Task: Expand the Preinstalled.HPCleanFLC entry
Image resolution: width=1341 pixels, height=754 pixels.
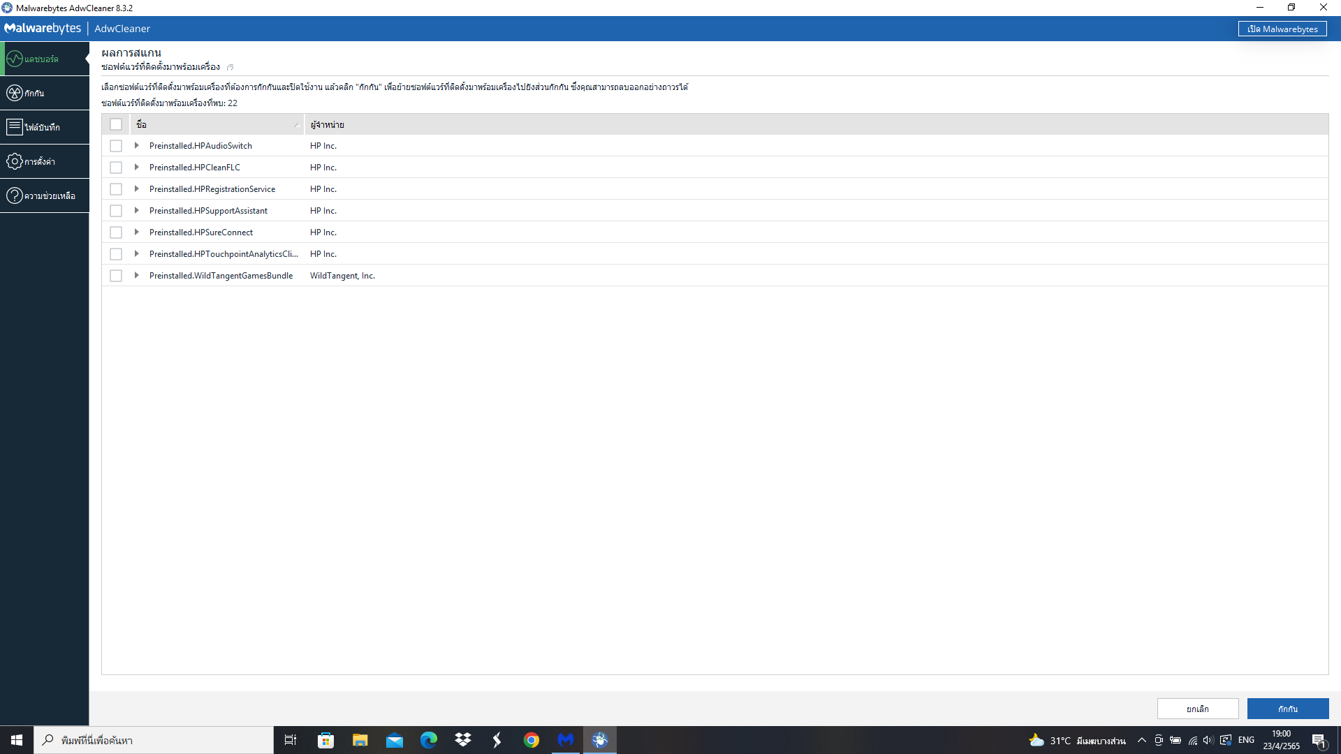Action: (137, 168)
